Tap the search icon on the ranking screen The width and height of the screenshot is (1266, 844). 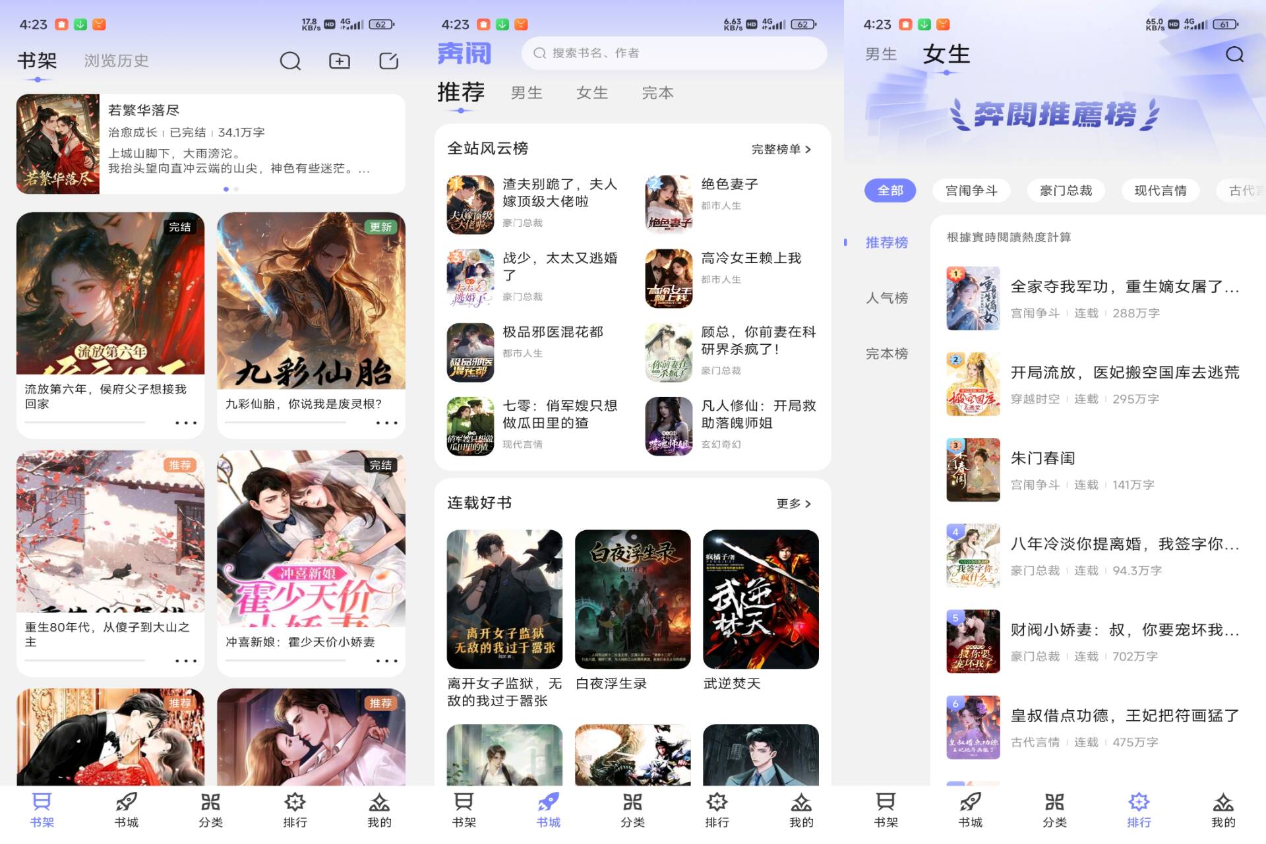[1234, 55]
